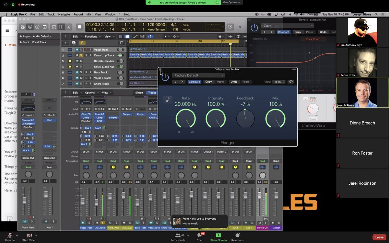
Task: Click the red Leave meeting button
Action: tap(379, 237)
